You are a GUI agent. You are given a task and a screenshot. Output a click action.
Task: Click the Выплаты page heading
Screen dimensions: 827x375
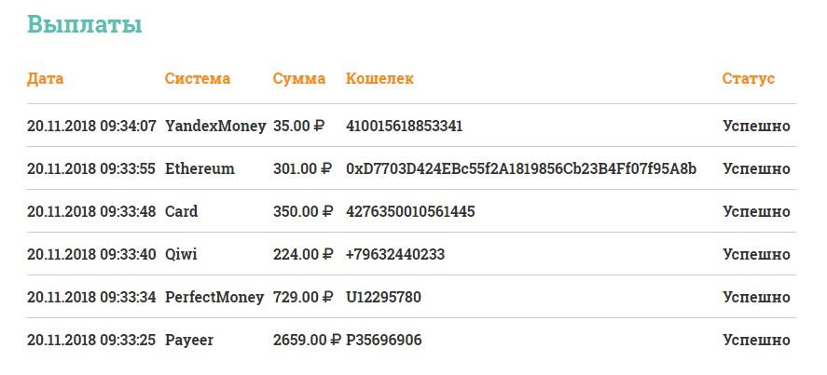[x=85, y=24]
